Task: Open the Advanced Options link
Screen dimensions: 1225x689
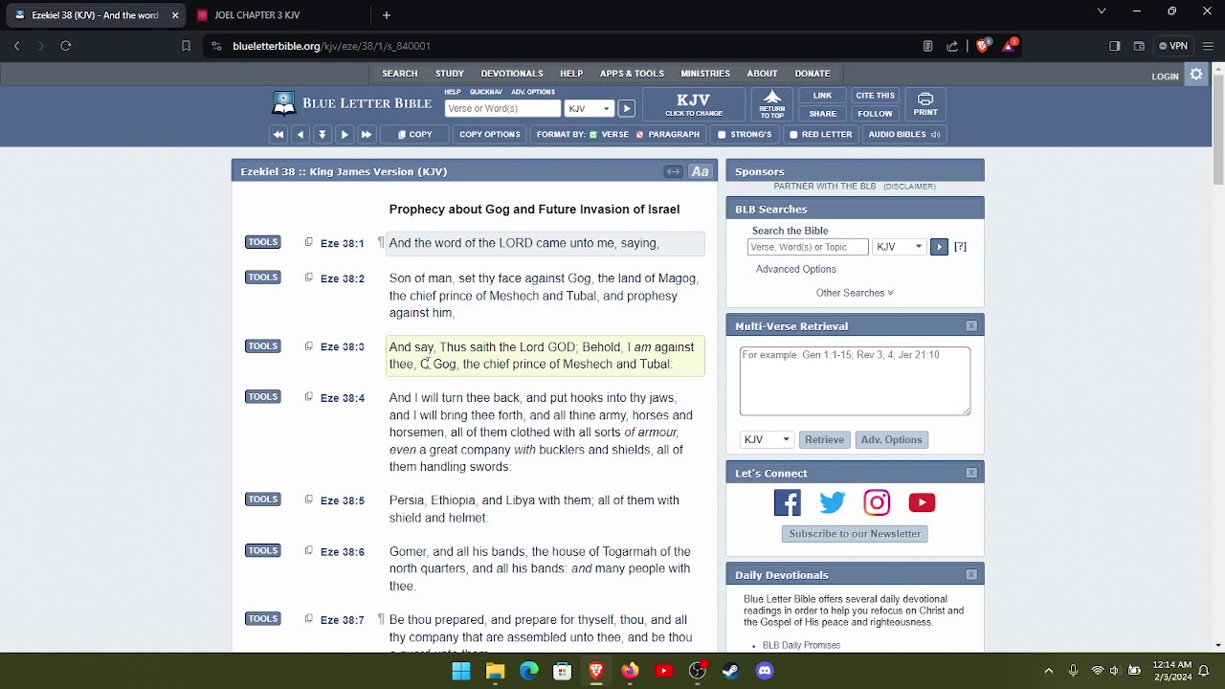Action: (796, 270)
